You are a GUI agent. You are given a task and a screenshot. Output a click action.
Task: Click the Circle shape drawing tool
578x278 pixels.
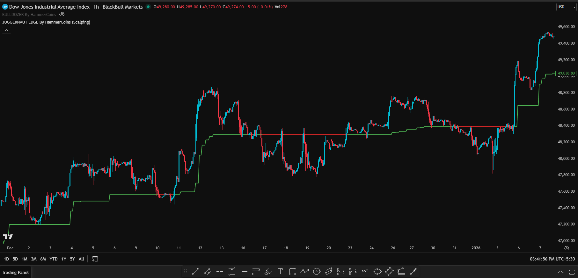tap(317, 272)
